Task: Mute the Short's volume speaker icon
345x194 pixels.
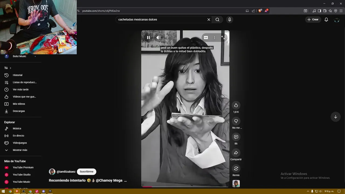Action: click(x=158, y=37)
